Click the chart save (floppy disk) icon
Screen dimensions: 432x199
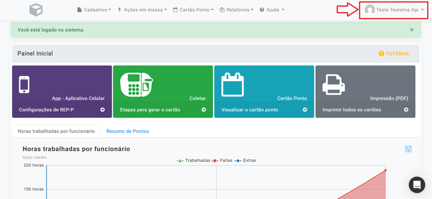(x=409, y=149)
